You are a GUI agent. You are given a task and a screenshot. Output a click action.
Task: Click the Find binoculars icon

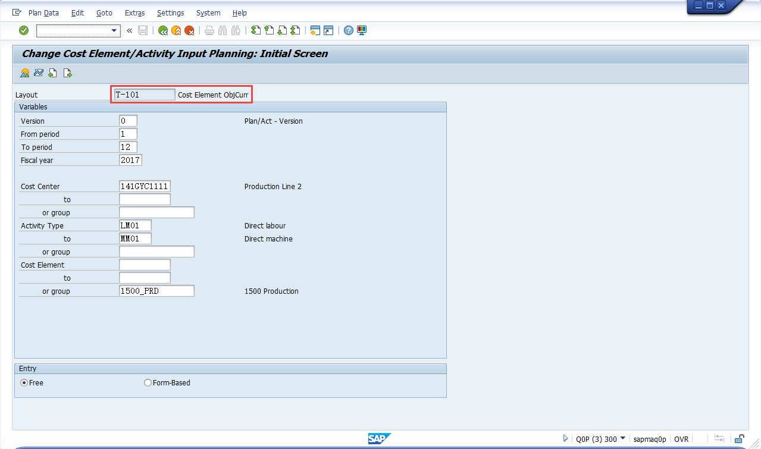tap(223, 30)
